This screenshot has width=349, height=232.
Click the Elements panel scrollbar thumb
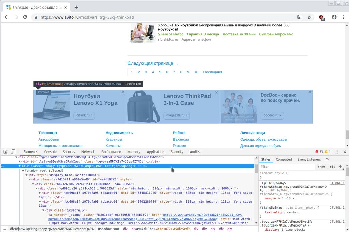pyautogui.click(x=256, y=169)
